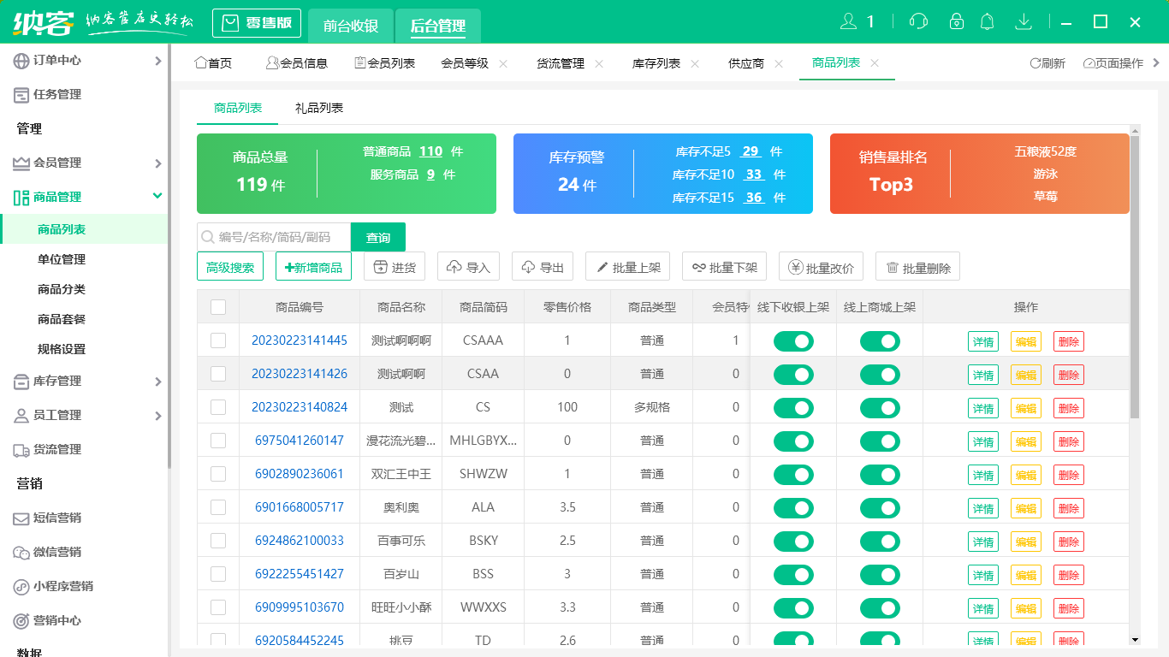Viewport: 1169px width, 657px height.
Task: Click the download icon in the top bar
Action: [x=1024, y=21]
